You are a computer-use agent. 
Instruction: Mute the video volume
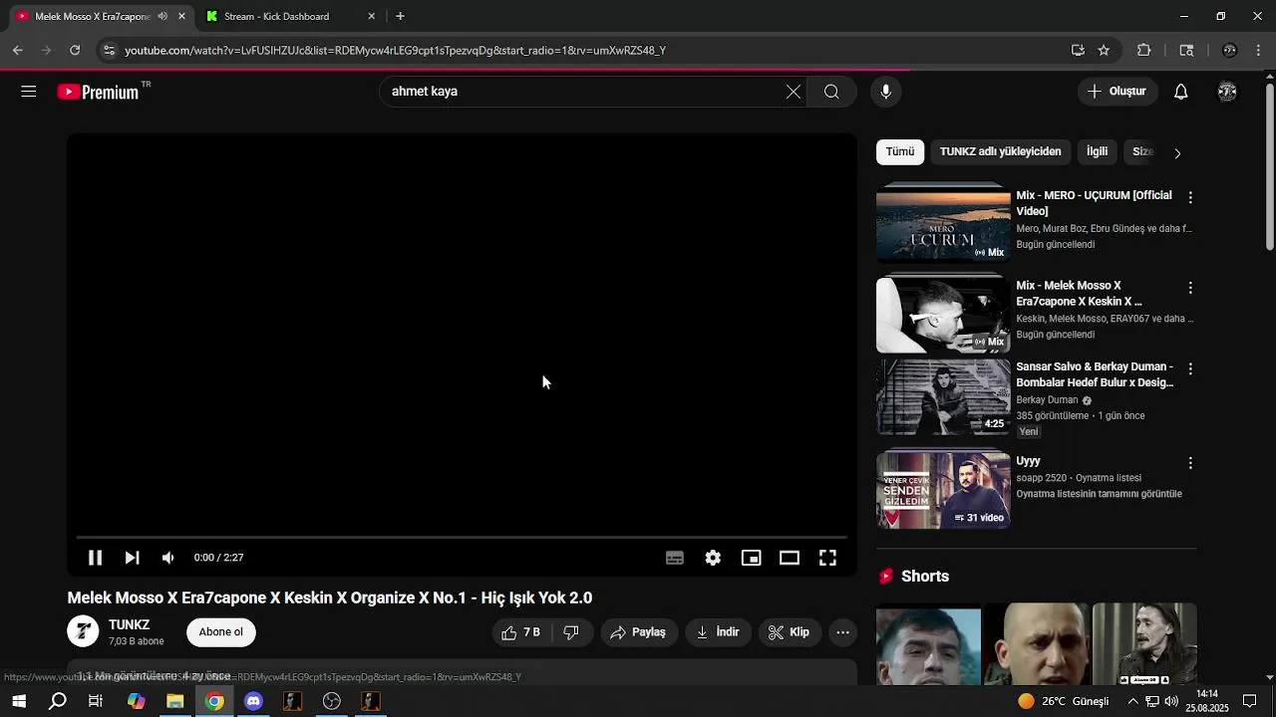pos(168,558)
